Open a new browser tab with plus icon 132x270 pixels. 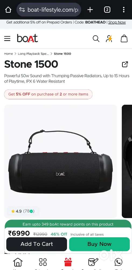click(90, 10)
